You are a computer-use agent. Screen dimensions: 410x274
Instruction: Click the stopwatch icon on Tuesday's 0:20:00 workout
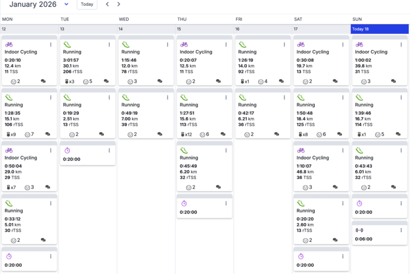[68, 150]
